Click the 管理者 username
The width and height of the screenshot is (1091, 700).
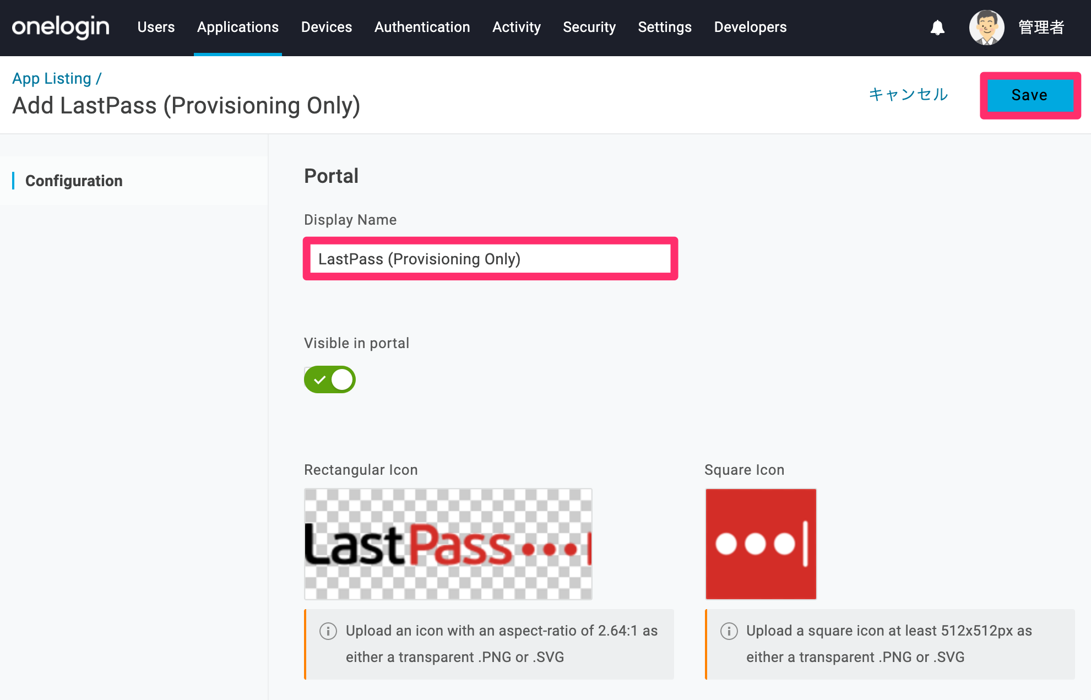point(1041,28)
